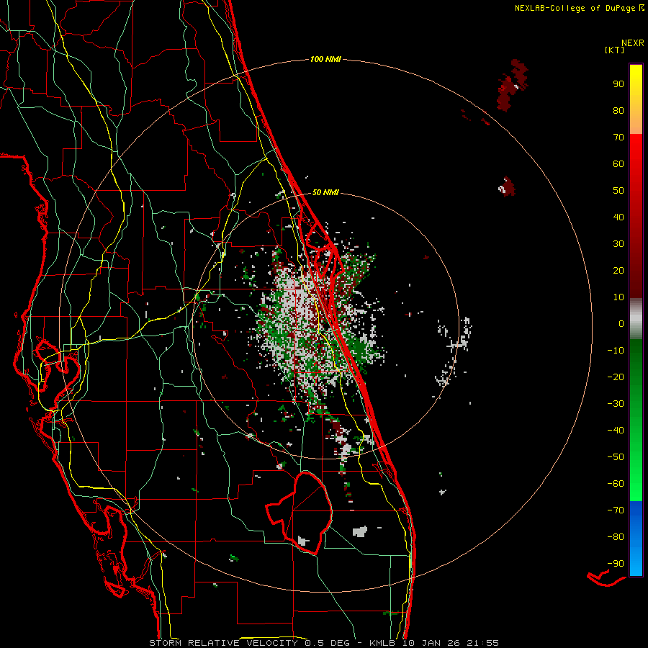
Task: Click the -20 value on velocity scale
Action: [x=616, y=377]
